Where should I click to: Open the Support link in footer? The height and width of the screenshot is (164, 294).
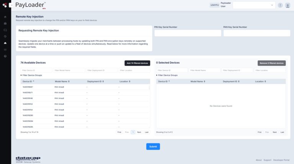click(267, 160)
